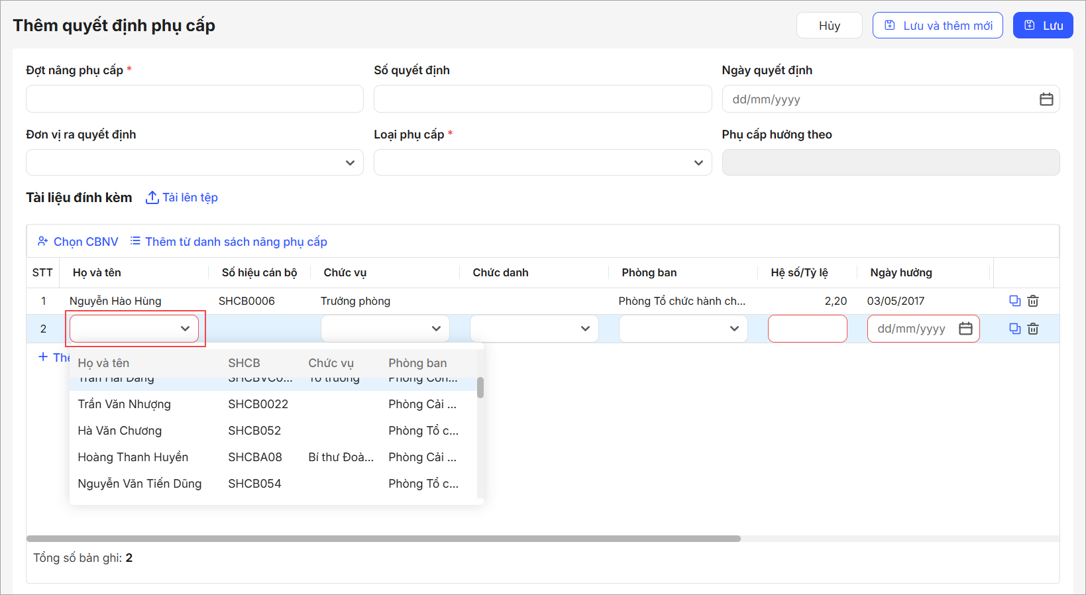
Task: Click the blue Lưu save button
Action: (x=1043, y=25)
